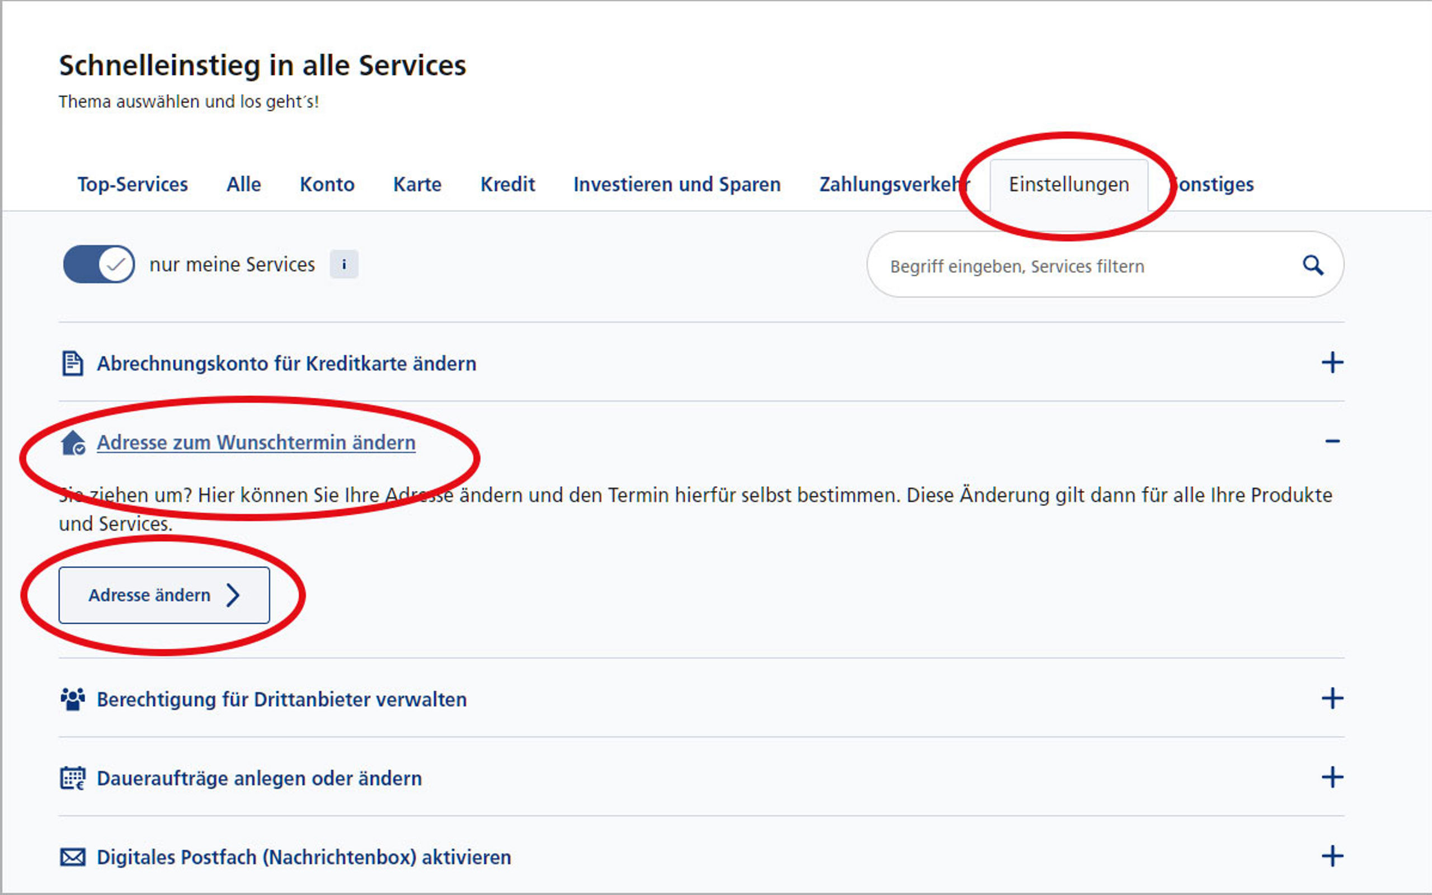Viewport: 1432px width, 895px height.
Task: Click the text Thema auswählen und los geht's!
Action: tap(189, 102)
